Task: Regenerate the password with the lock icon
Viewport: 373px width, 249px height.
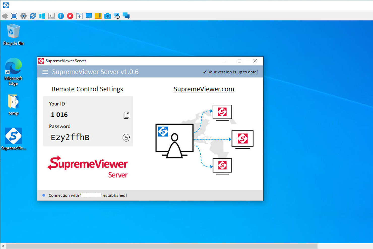Action: [x=126, y=137]
